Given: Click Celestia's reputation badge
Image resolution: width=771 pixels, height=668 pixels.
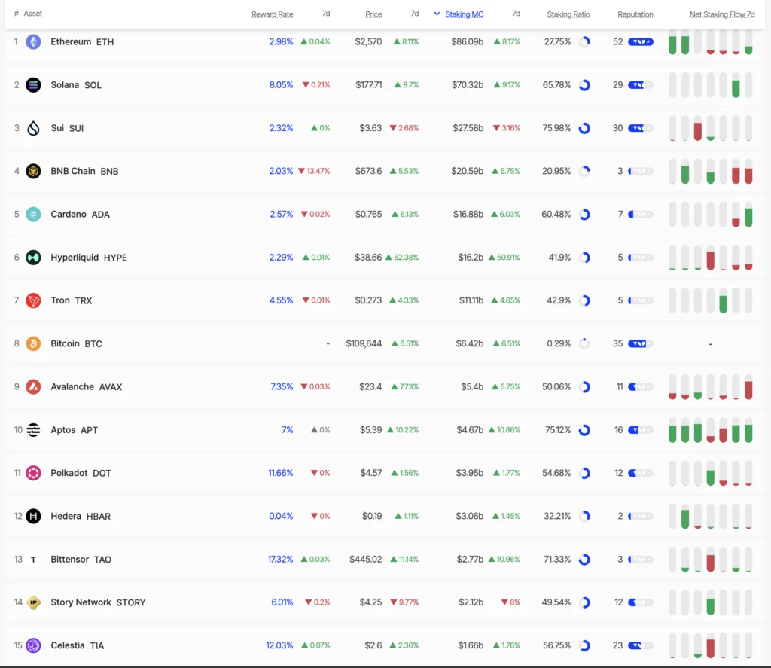Looking at the screenshot, I should (641, 645).
